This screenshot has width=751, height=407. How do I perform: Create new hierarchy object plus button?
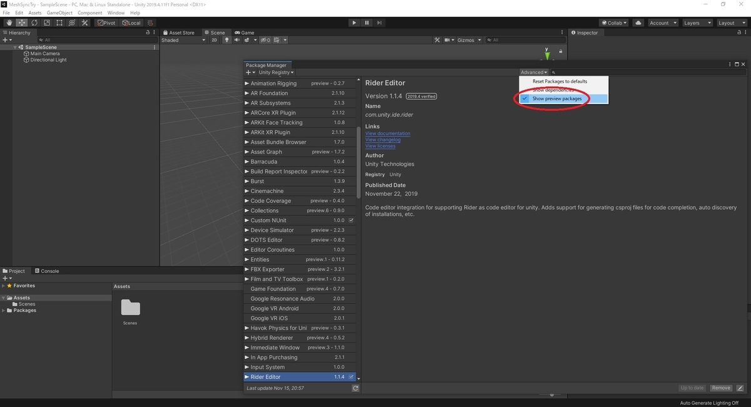(x=6, y=40)
